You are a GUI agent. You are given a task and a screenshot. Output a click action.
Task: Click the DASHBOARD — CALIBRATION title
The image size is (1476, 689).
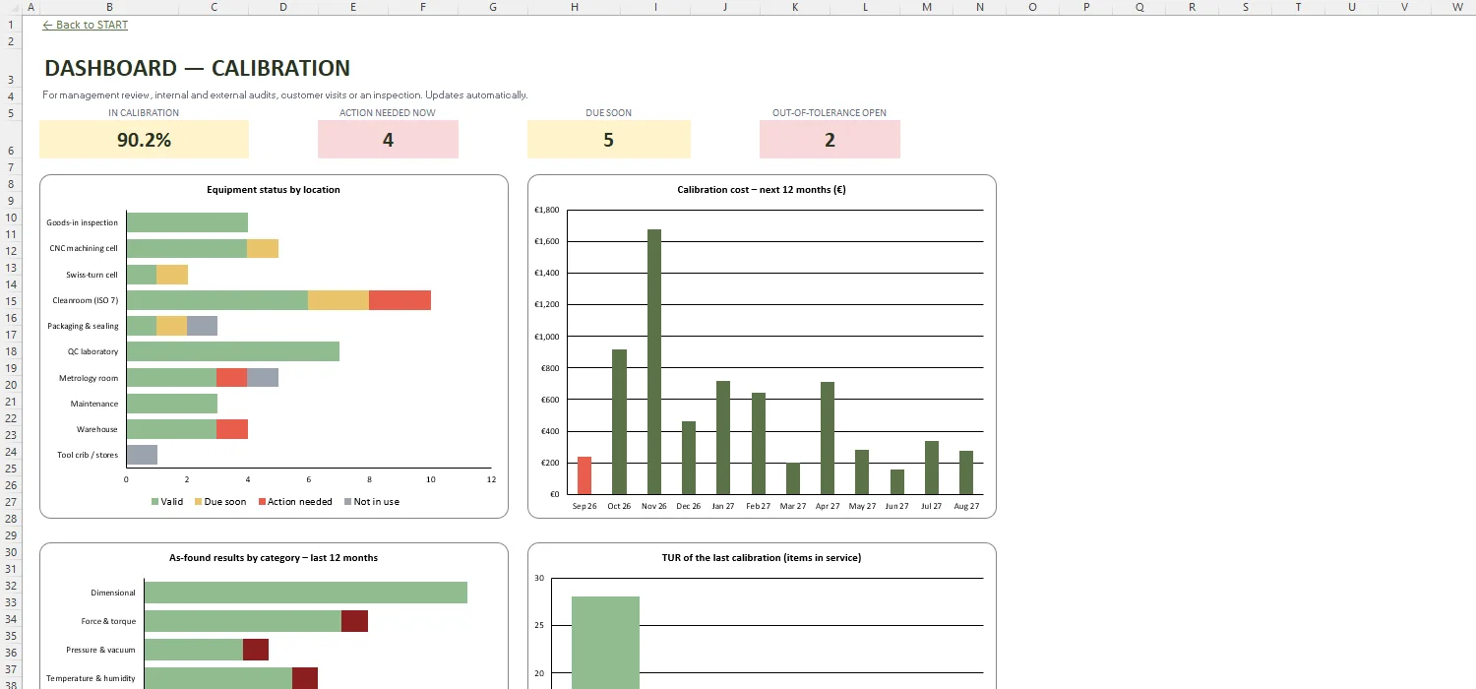point(197,68)
